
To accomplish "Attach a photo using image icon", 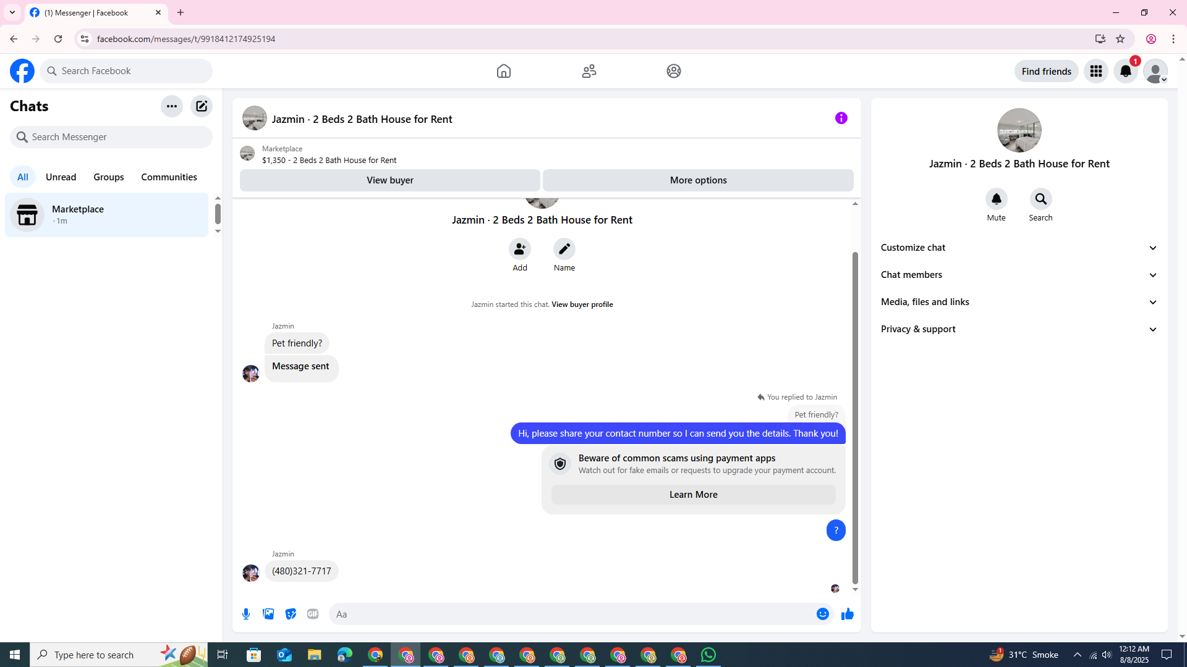I will point(268,614).
